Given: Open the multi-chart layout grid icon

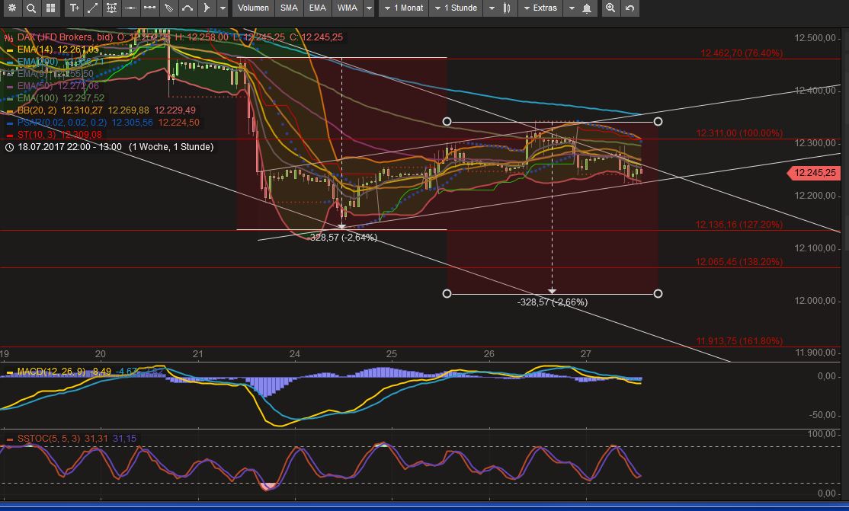Looking at the screenshot, I should pos(52,8).
